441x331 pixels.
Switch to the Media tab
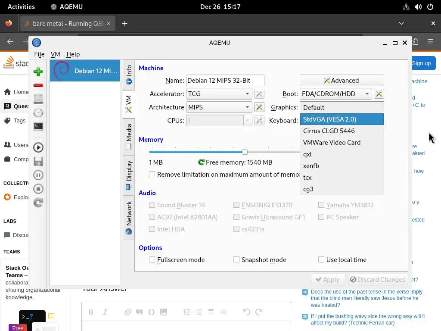[129, 137]
